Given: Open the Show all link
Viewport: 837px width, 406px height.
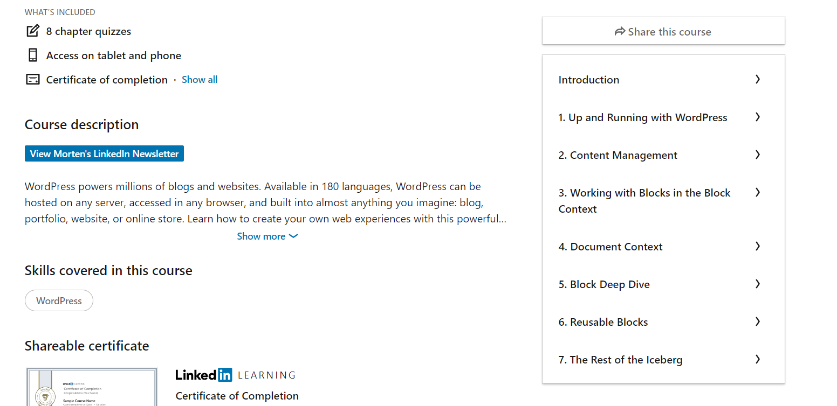Looking at the screenshot, I should (x=200, y=79).
